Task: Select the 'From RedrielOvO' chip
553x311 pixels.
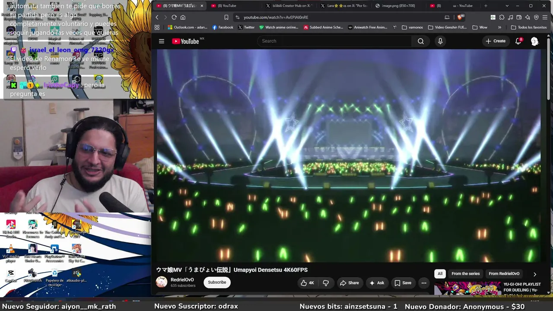Action: (x=504, y=274)
